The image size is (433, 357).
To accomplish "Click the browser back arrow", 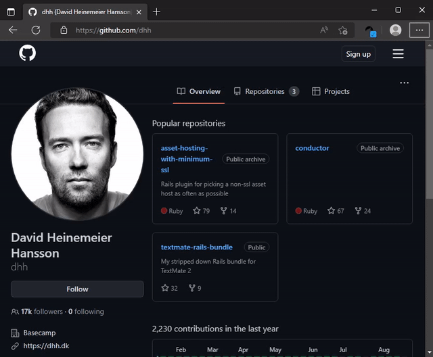I will [x=13, y=30].
